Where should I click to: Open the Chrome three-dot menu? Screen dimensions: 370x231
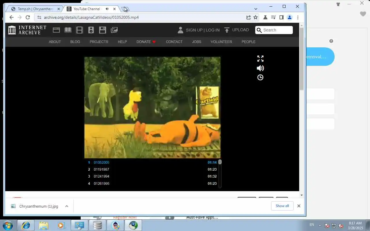pos(298,17)
